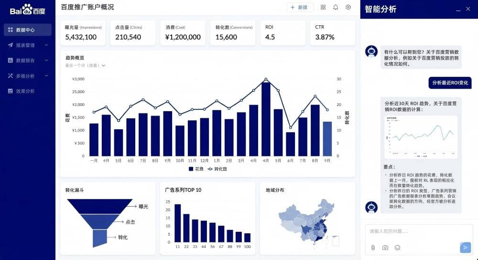The image size is (478, 260).
Task: Click the 分析最近ROI变化 message bubble
Action: (x=450, y=83)
